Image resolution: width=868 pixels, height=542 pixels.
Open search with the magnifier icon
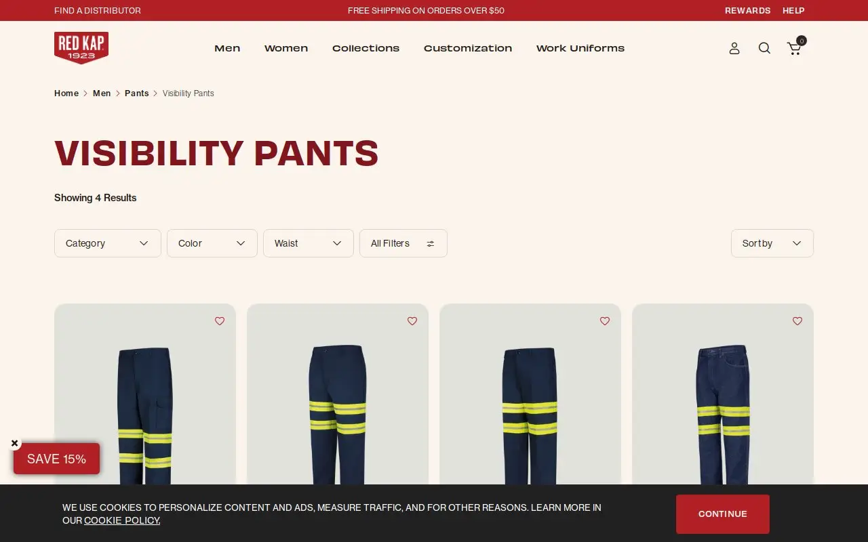coord(764,48)
